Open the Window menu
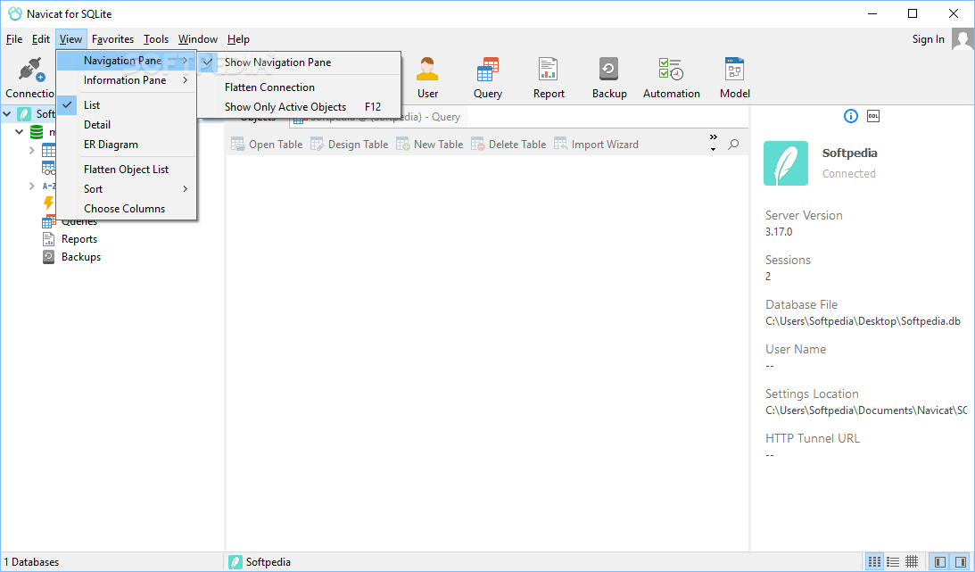Image resolution: width=975 pixels, height=572 pixels. coord(198,39)
